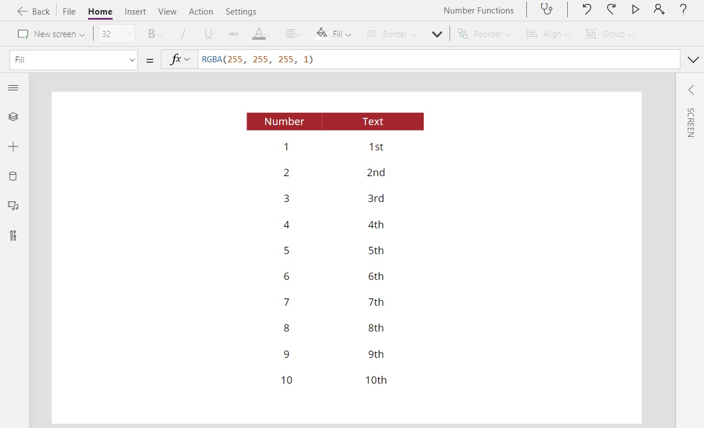Toggle underline text formatting
This screenshot has width=704, height=428.
pos(208,34)
